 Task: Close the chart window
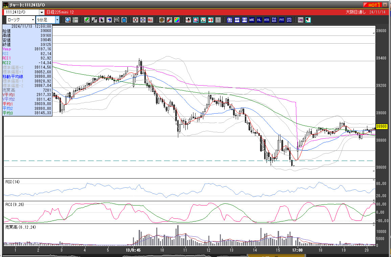click(386, 5)
